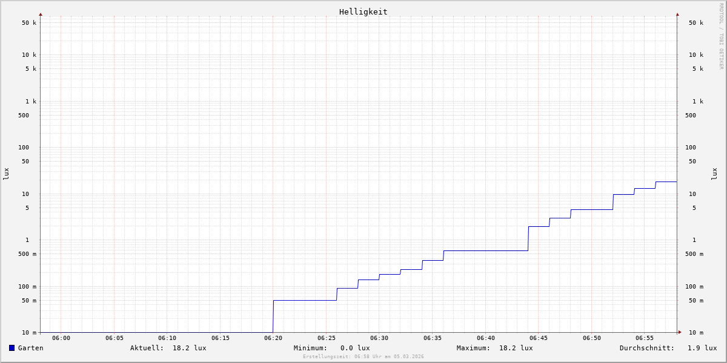Click the Helligkeit chart title
This screenshot has width=727, height=363.
tap(363, 11)
